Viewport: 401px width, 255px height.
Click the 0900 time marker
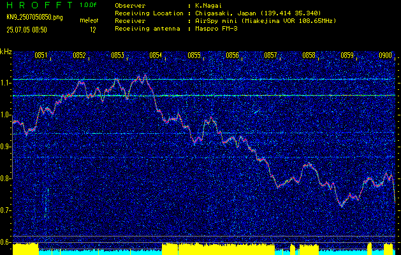pos(386,55)
